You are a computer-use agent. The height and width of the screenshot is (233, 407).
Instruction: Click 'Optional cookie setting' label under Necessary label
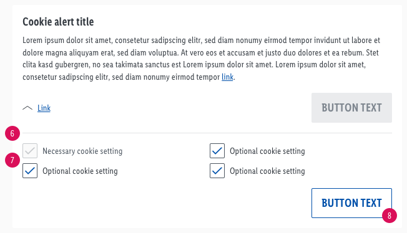80,171
